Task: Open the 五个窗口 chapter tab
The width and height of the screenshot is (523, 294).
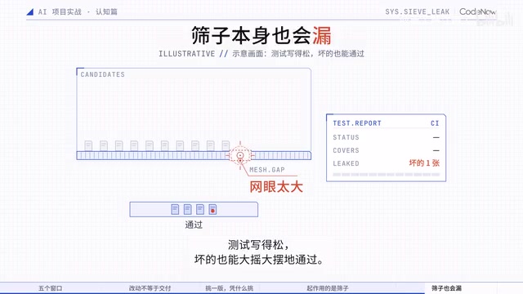Action: pos(51,288)
